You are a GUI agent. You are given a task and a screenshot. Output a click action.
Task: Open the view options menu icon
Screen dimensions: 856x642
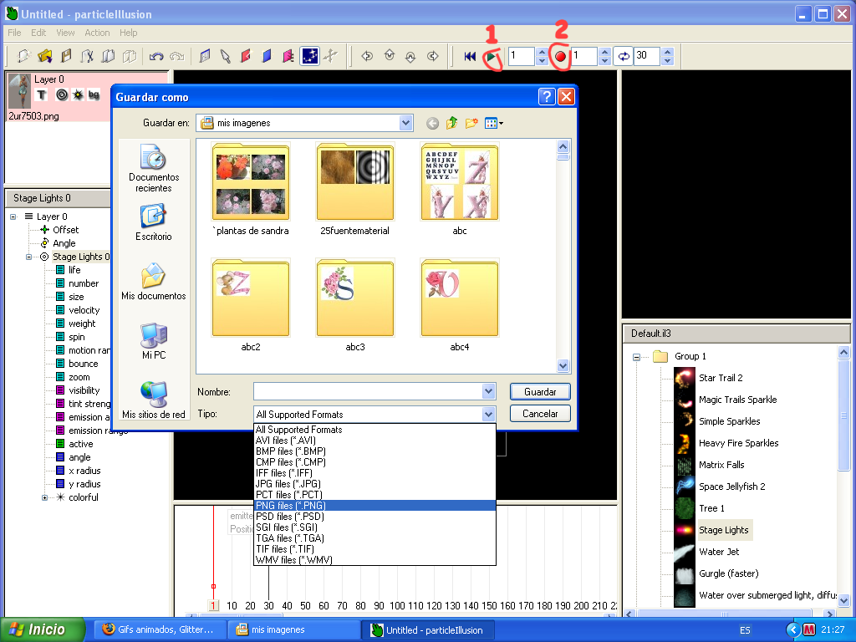tap(493, 124)
